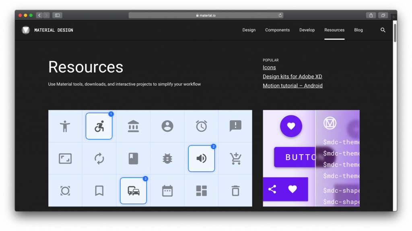Click the camera lens circle icon
The height and width of the screenshot is (231, 412).
pos(65,191)
